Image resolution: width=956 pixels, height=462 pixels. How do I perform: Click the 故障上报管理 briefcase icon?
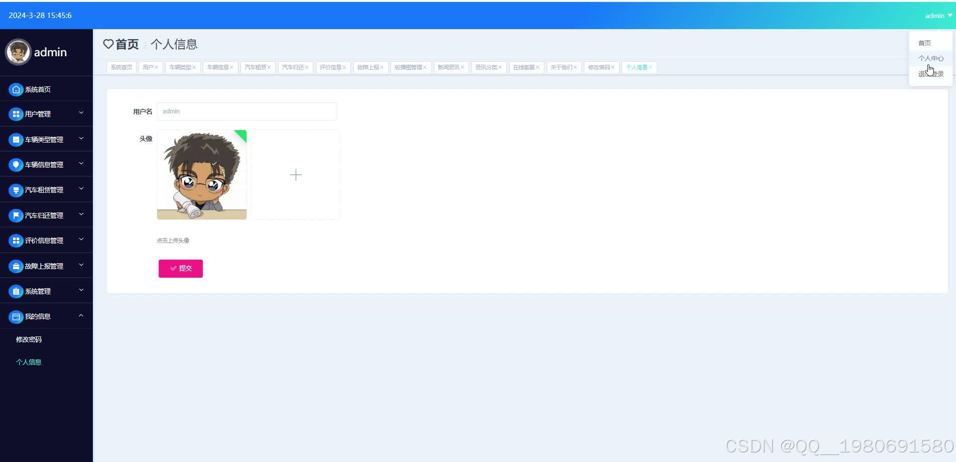click(16, 266)
